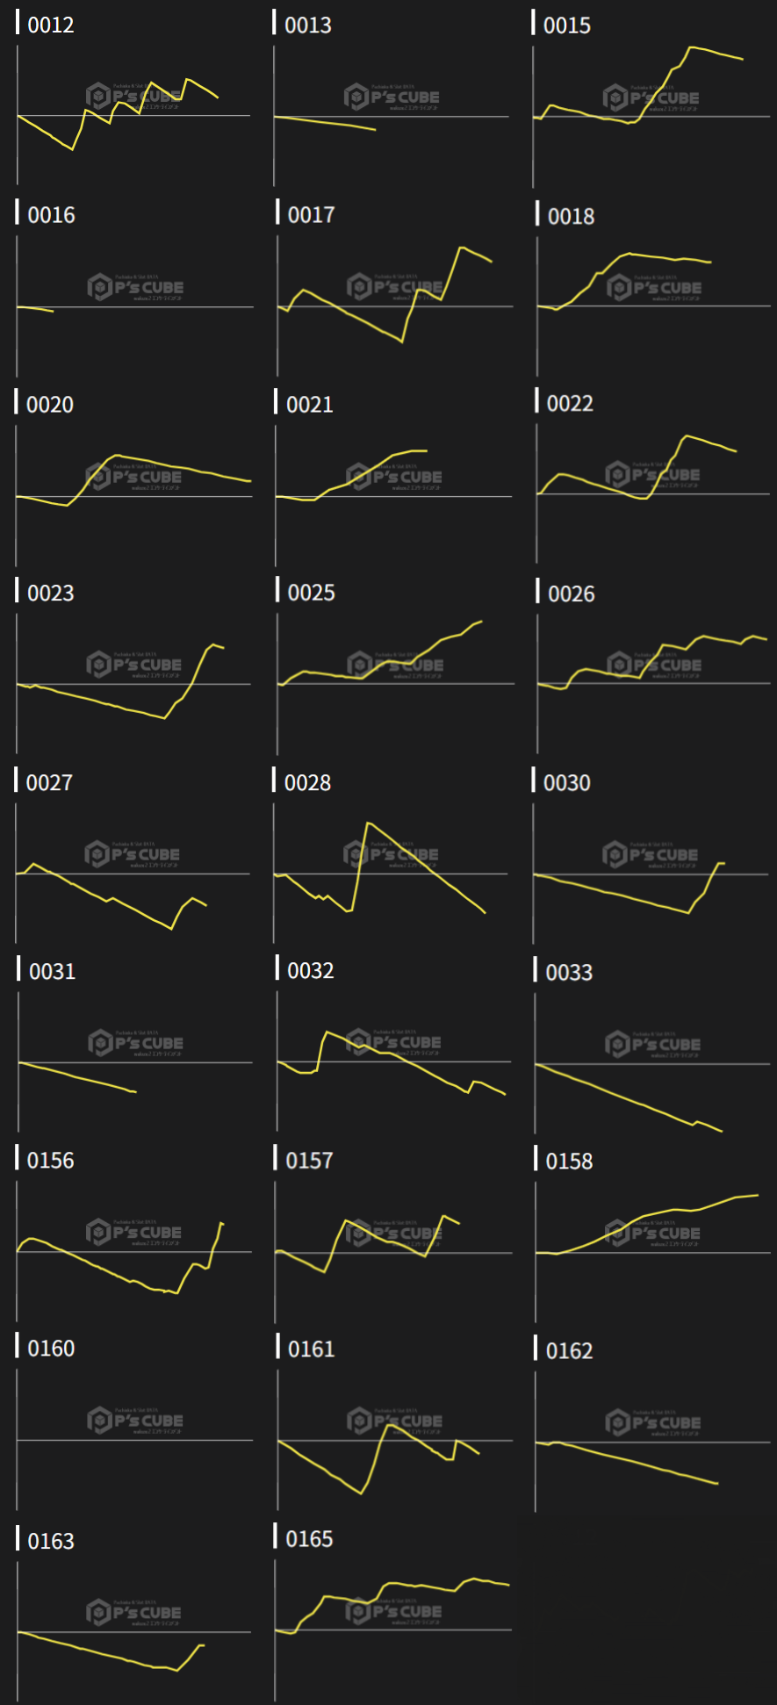
Task: View the graph for machine 0158
Action: coord(652,1251)
